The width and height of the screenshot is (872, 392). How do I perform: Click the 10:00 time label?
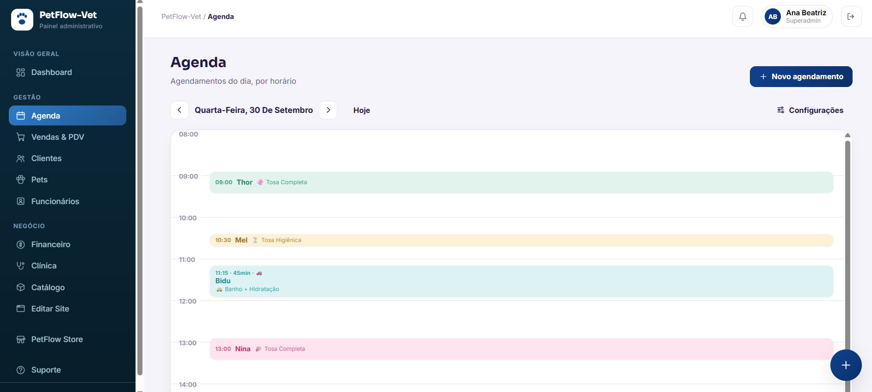pyautogui.click(x=188, y=218)
